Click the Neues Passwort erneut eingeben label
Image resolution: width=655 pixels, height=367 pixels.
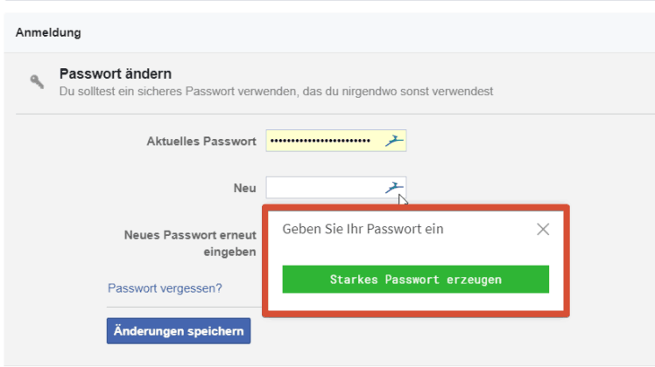pos(190,244)
